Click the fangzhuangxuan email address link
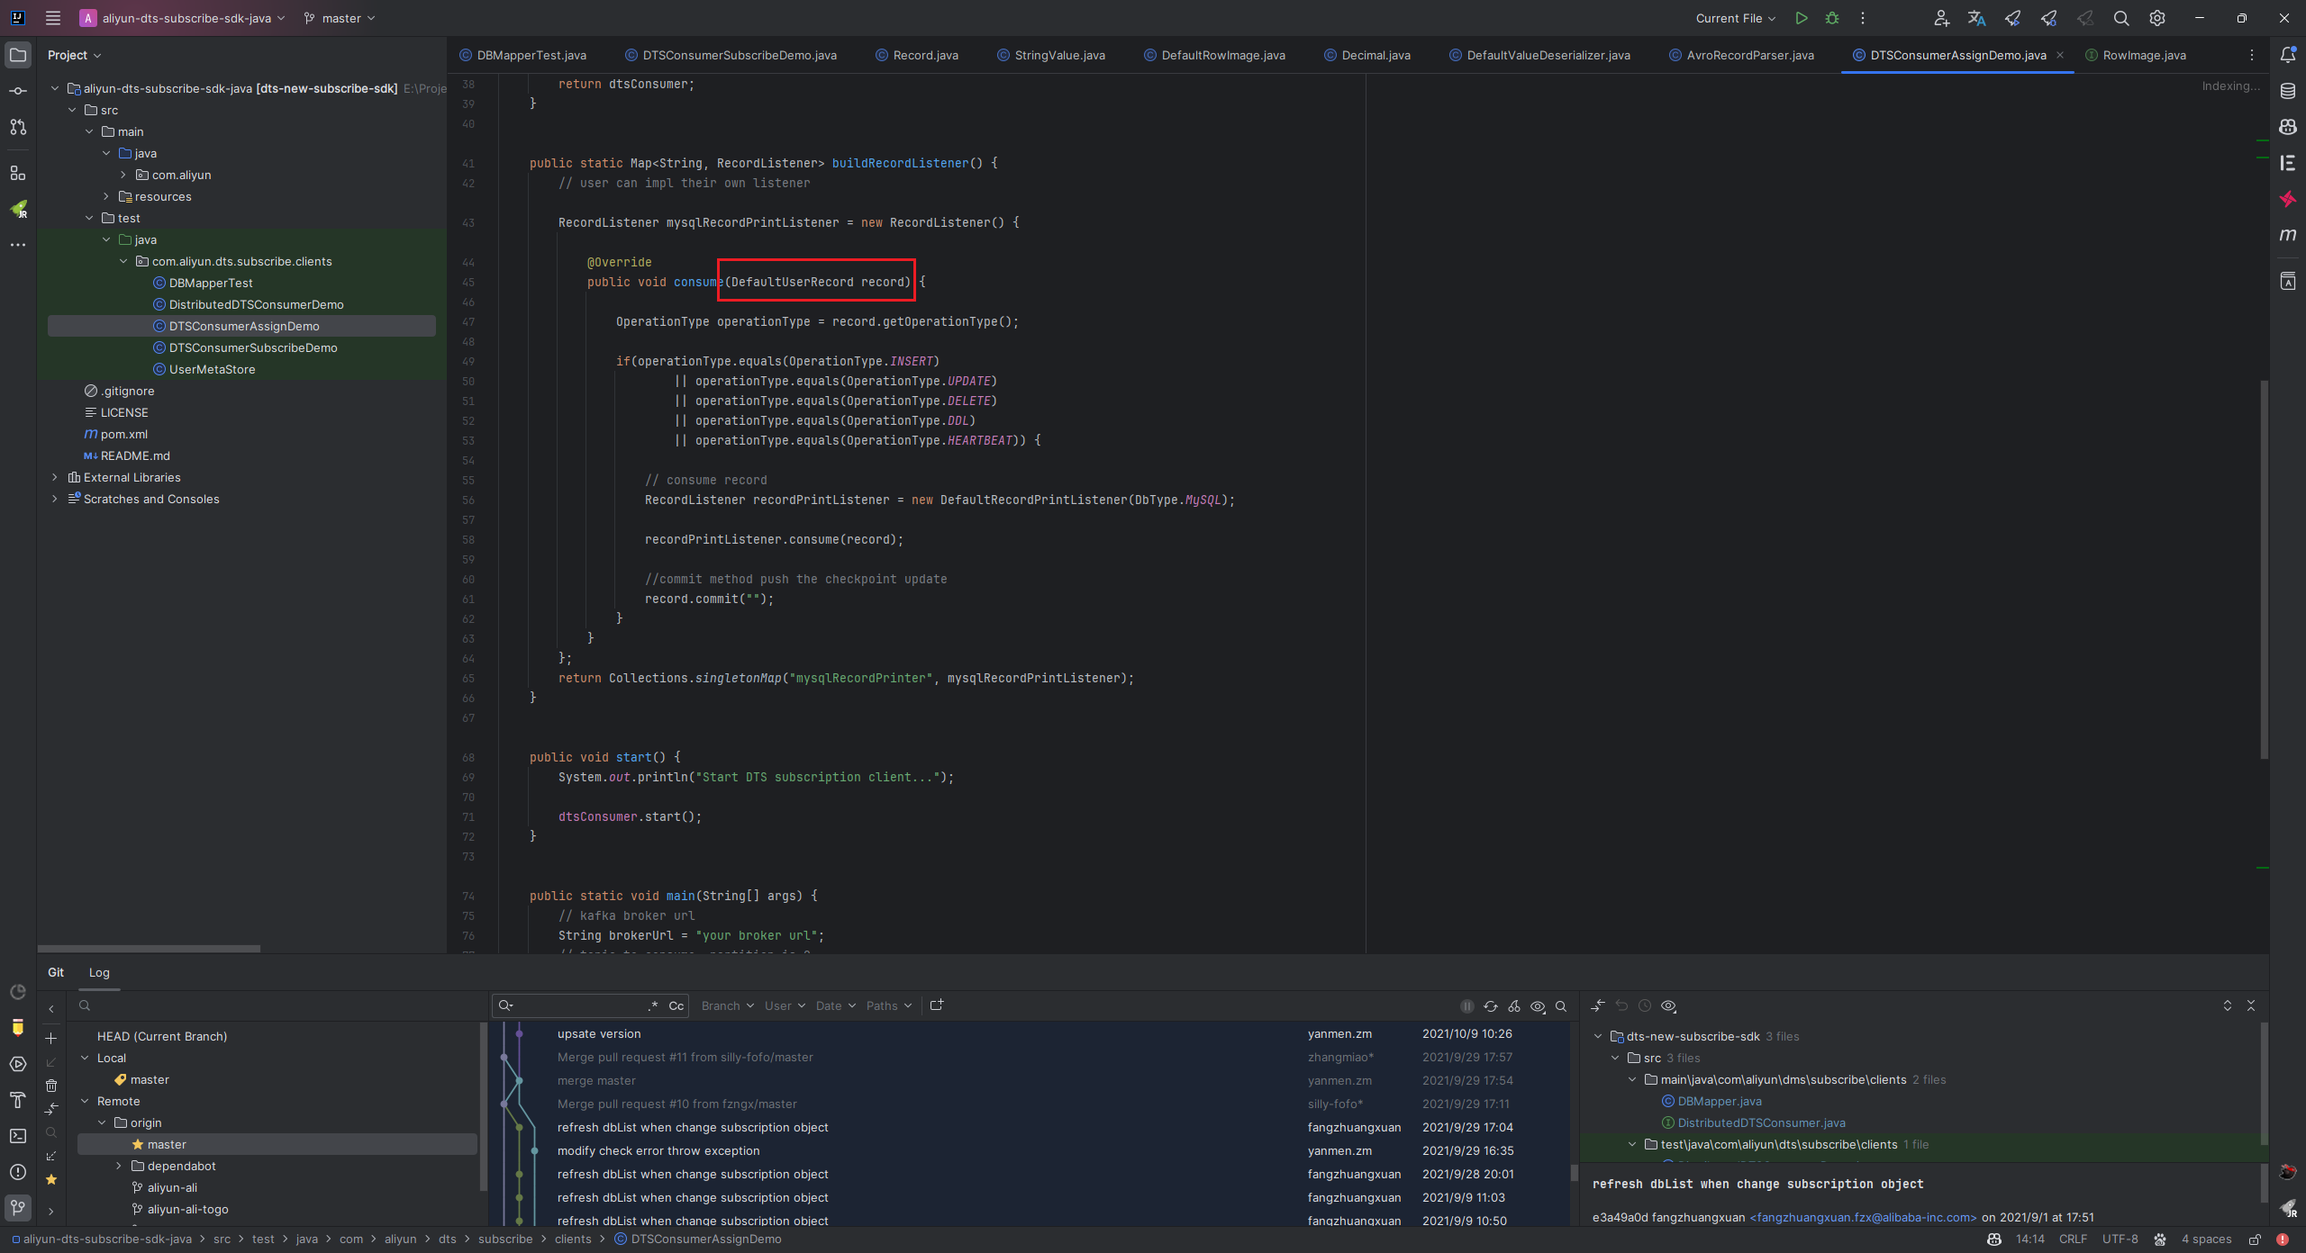The image size is (2306, 1253). pos(1863,1217)
